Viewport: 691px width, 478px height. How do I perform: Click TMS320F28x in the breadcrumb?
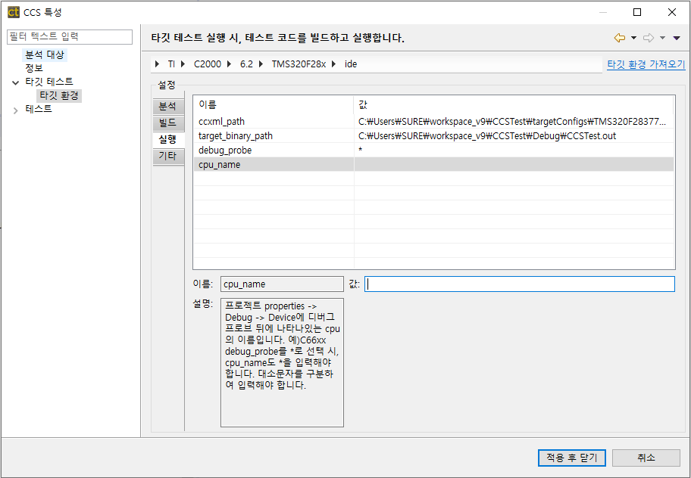299,64
